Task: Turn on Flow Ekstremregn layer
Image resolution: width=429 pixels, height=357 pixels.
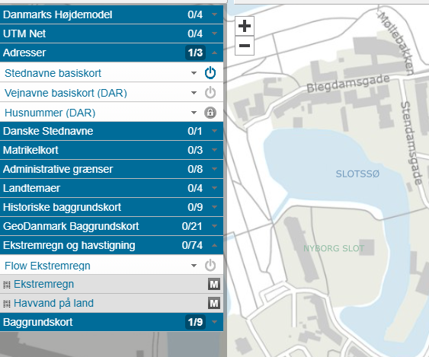Action: coord(210,266)
